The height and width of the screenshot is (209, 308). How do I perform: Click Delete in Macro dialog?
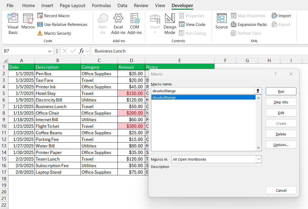point(281,134)
